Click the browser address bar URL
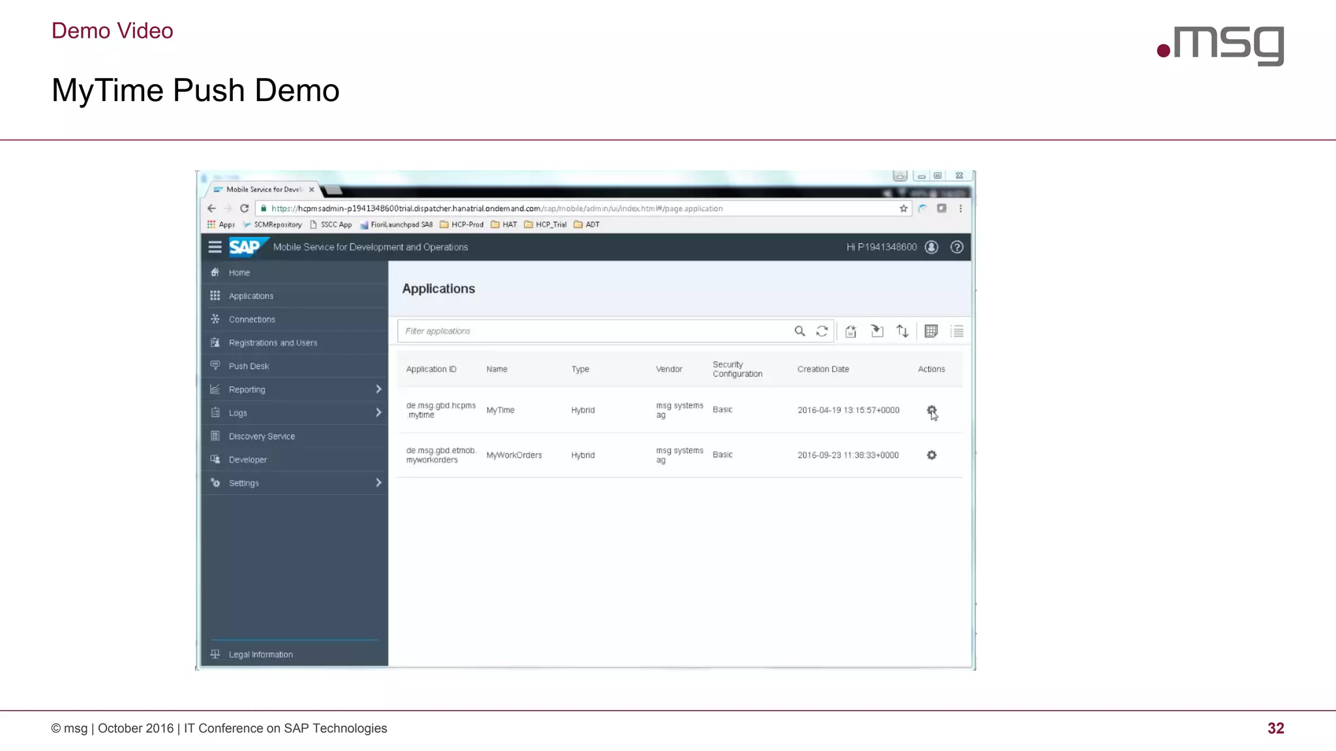Image resolution: width=1336 pixels, height=751 pixels. [497, 209]
